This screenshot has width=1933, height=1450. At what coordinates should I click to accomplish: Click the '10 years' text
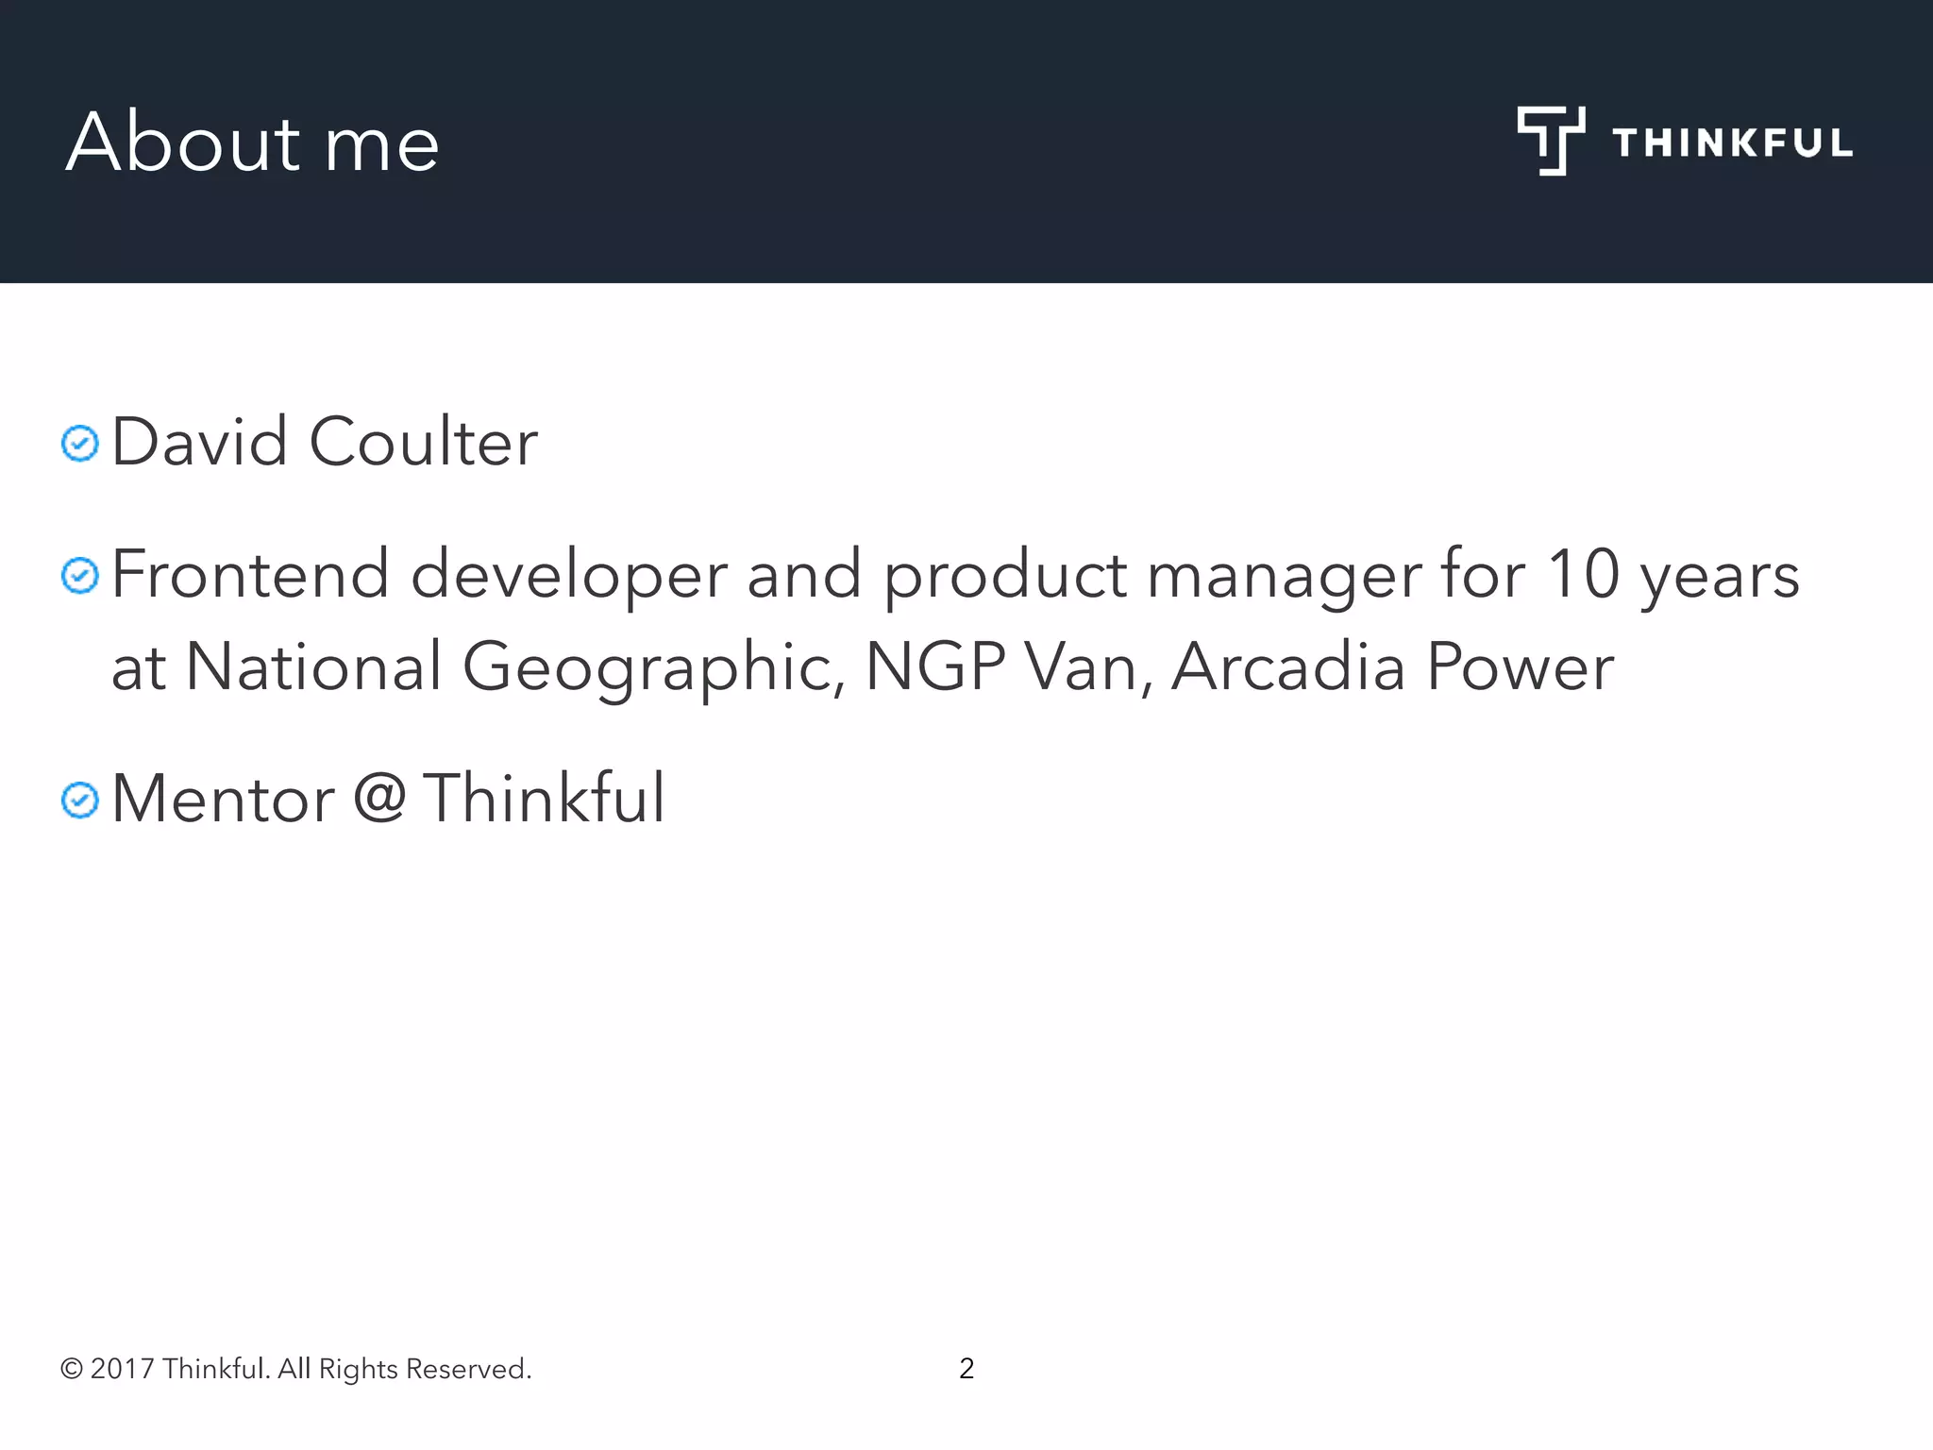pos(1672,574)
